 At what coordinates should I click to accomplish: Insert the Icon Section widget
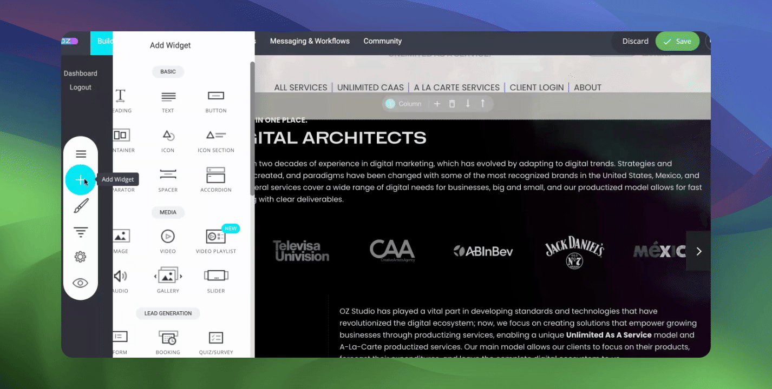click(x=215, y=140)
